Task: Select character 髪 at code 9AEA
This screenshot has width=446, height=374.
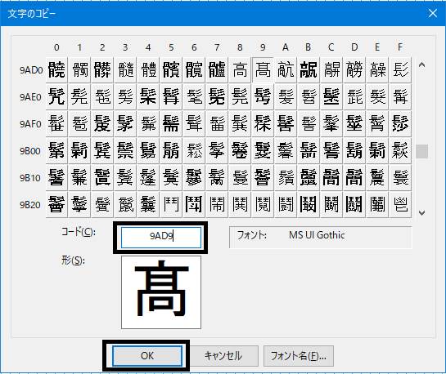Action: coord(286,96)
